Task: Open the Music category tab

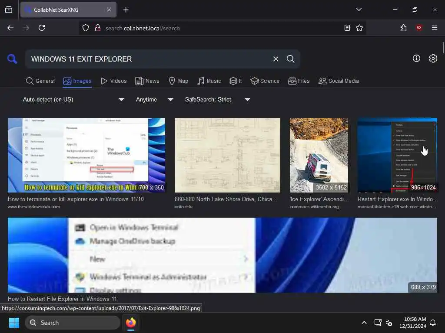Action: coord(209,81)
